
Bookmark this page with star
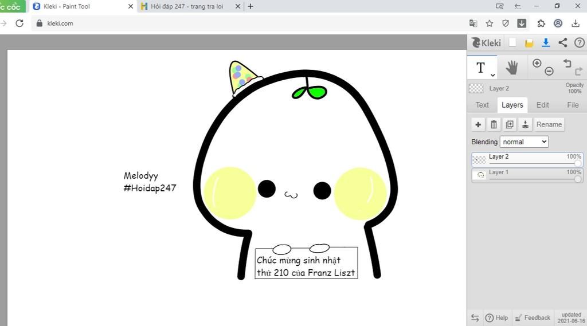[490, 23]
